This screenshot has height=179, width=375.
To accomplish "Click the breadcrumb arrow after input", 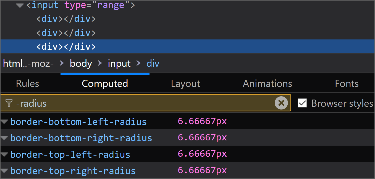I will point(138,63).
